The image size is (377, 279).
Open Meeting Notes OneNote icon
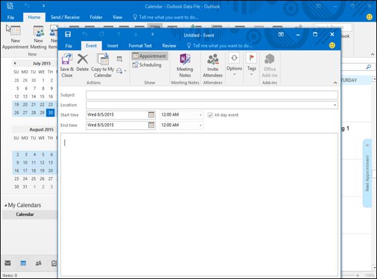[185, 59]
